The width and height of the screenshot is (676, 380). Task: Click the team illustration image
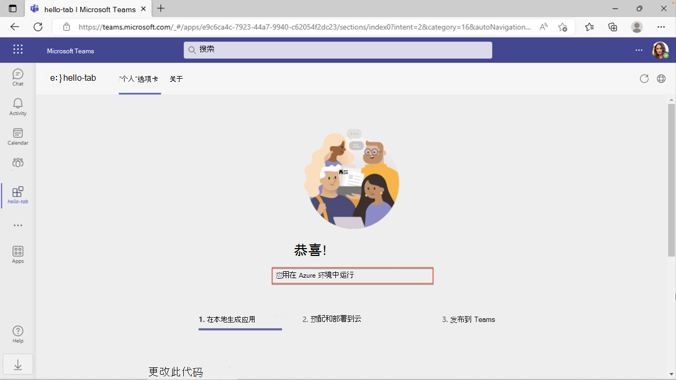pos(351,179)
